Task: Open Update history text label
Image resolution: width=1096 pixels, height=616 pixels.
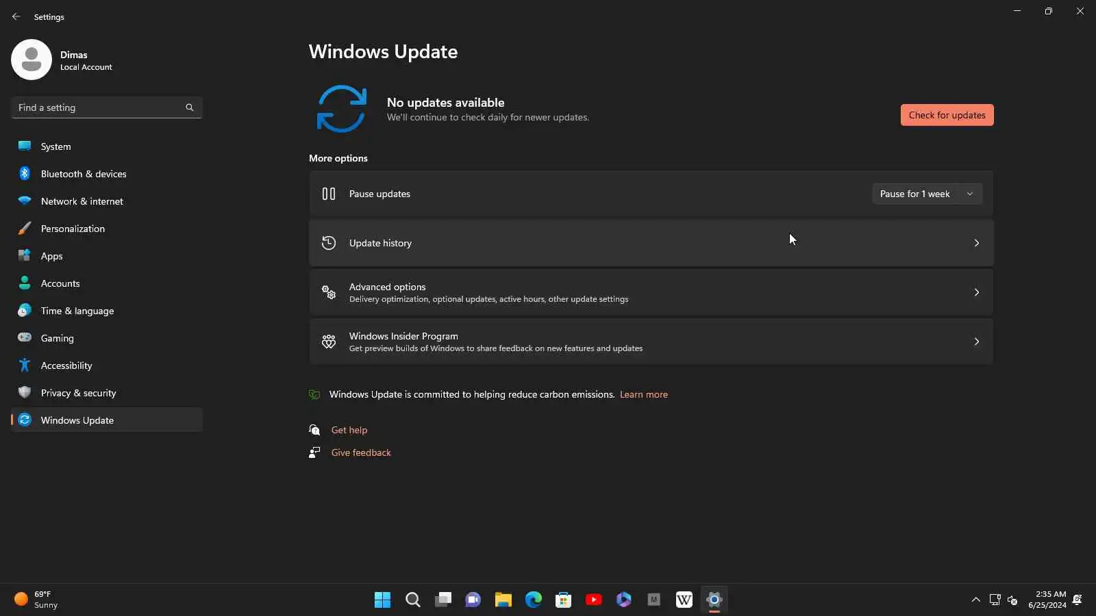Action: (380, 243)
